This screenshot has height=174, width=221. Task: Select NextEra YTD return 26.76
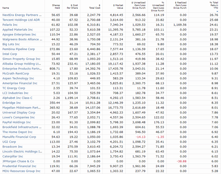tap(214, 15)
